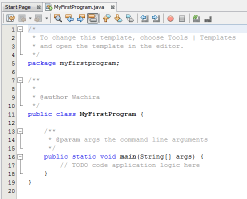This screenshot has height=199, width=247.
Task: Click 'myfirstprogram;' on line 5
Action: (89, 63)
